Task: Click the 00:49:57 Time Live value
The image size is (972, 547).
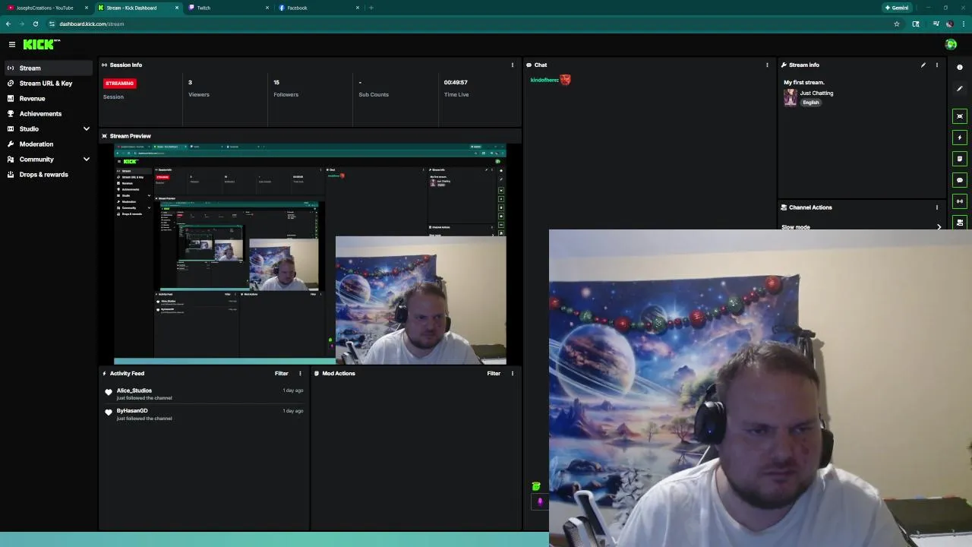Action: pyautogui.click(x=456, y=82)
